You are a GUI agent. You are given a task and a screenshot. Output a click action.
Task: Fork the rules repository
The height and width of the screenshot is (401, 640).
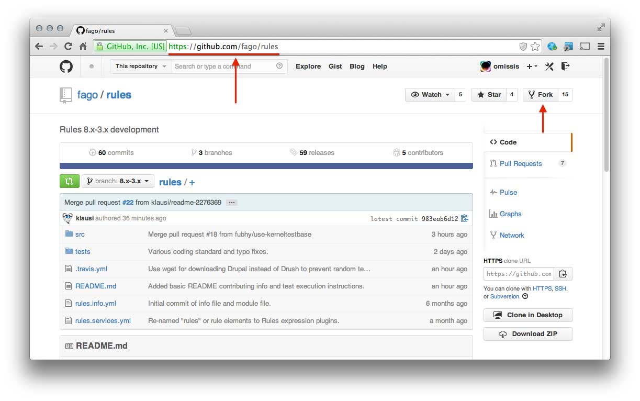point(541,95)
